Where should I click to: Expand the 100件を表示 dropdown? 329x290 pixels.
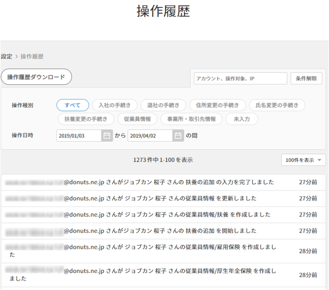tap(303, 160)
